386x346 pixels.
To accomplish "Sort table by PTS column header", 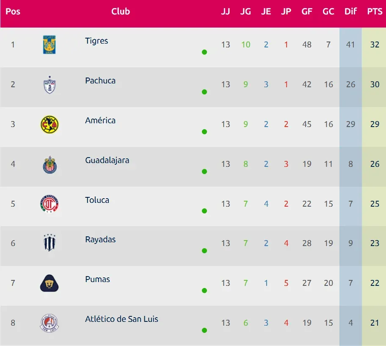I will coord(375,11).
